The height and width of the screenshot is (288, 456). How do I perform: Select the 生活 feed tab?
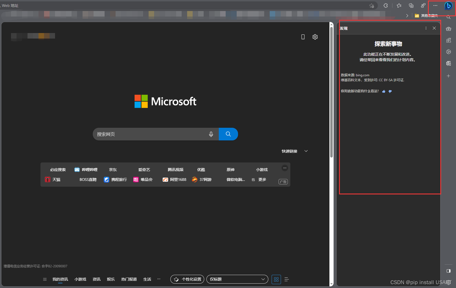(x=147, y=279)
